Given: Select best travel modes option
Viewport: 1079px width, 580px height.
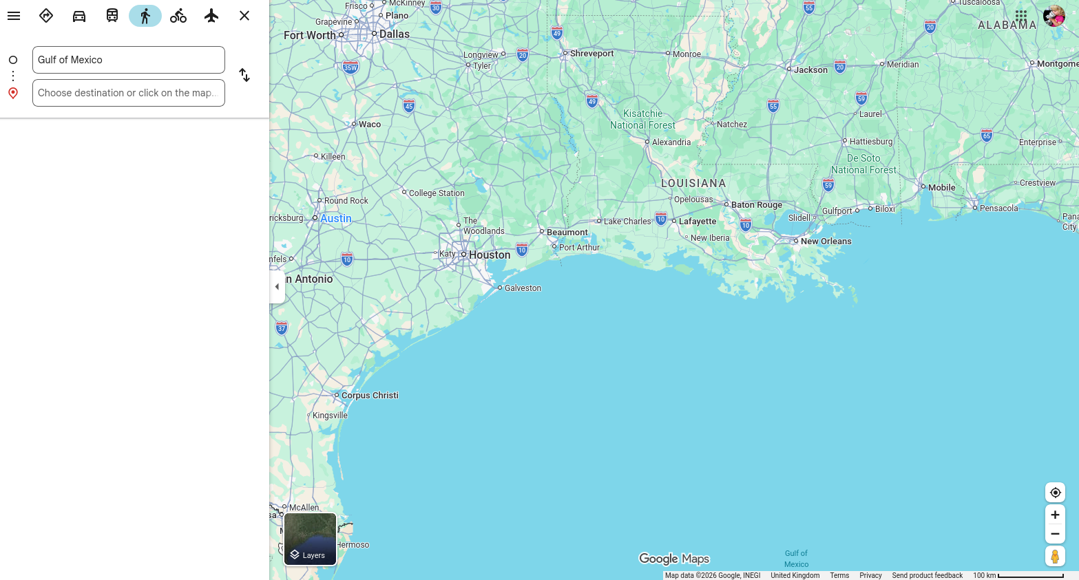Looking at the screenshot, I should (46, 16).
